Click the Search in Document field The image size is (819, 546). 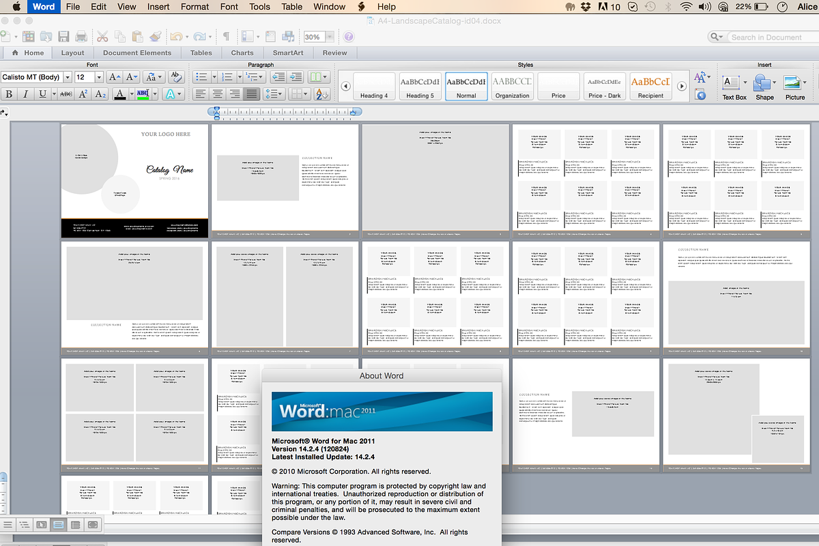766,37
